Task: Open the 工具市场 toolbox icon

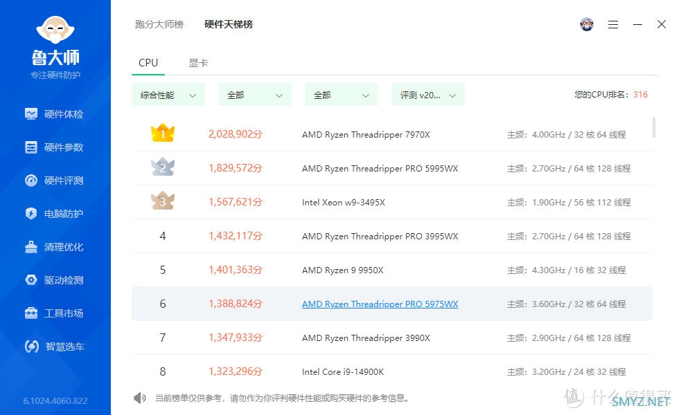Action: 31,313
